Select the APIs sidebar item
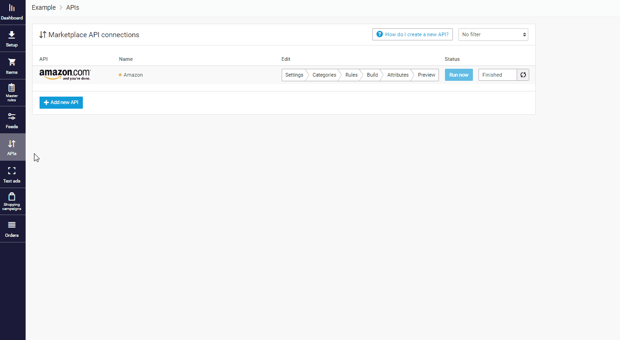 click(x=12, y=147)
